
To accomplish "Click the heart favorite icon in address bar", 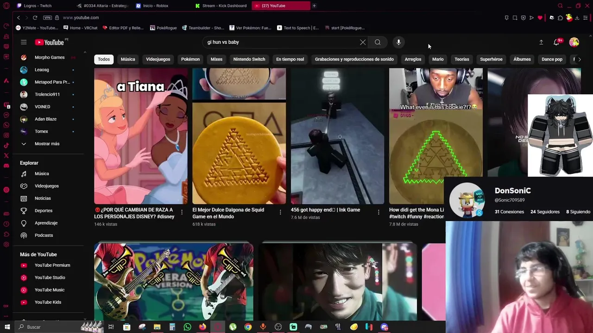I will point(540,18).
